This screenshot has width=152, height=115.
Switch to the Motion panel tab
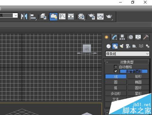[x=130, y=37]
